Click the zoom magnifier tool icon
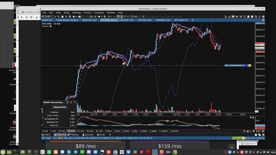The height and width of the screenshot is (155, 276). click(x=105, y=16)
